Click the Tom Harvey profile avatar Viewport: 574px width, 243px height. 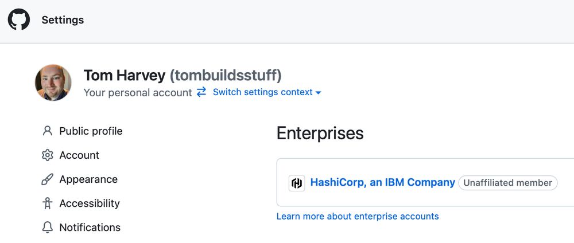point(53,83)
